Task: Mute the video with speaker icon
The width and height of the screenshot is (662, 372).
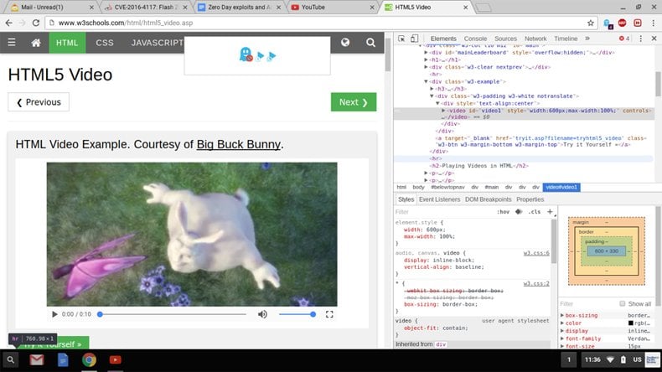Action: click(x=262, y=314)
